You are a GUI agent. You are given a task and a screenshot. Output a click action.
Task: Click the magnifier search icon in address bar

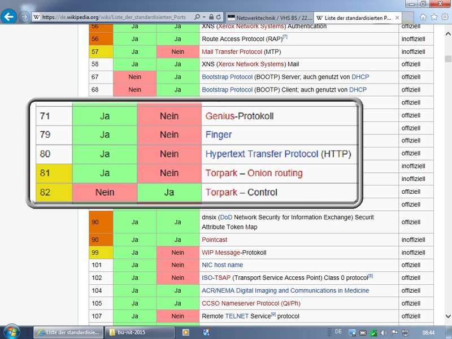(x=197, y=17)
